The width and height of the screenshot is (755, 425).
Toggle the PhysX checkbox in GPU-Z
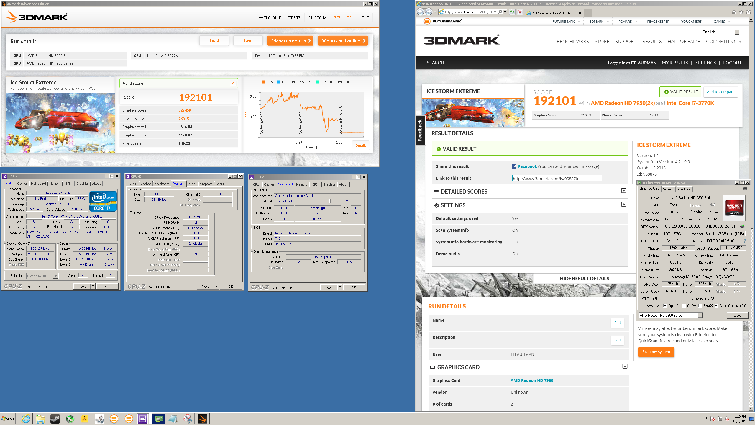click(x=700, y=306)
